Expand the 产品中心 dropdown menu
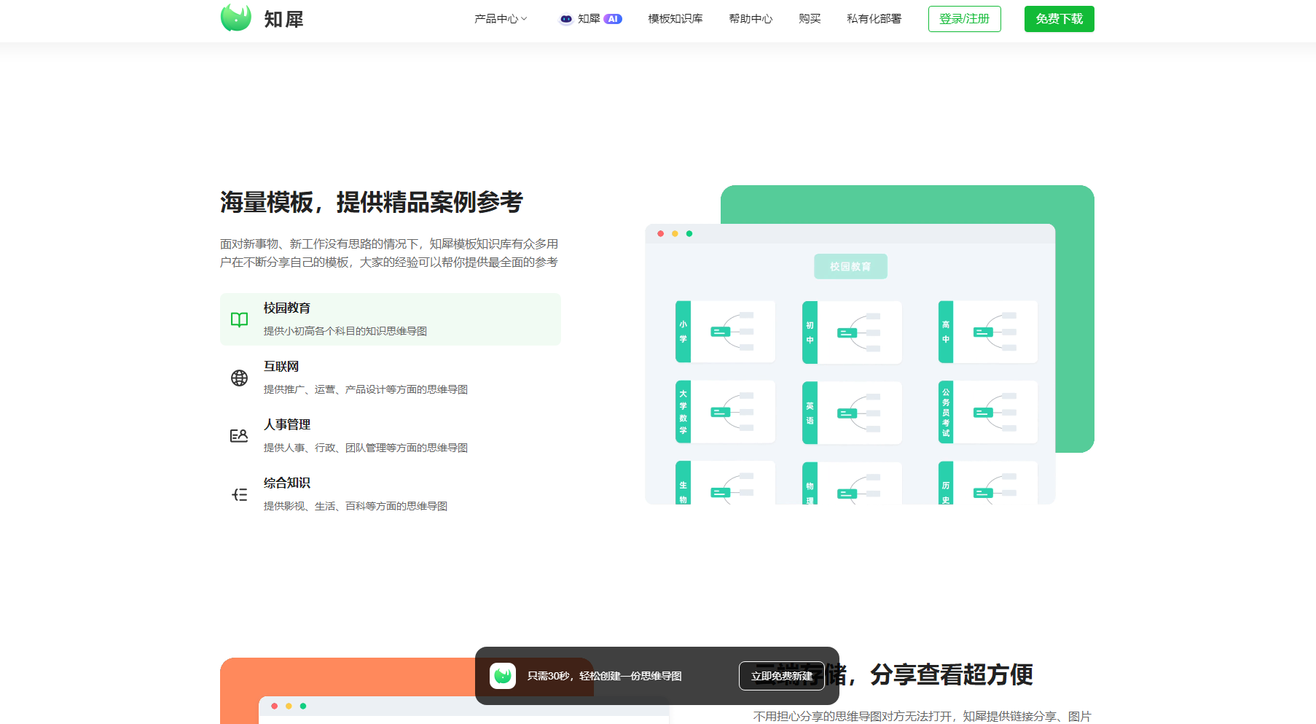1316x724 pixels. [500, 19]
